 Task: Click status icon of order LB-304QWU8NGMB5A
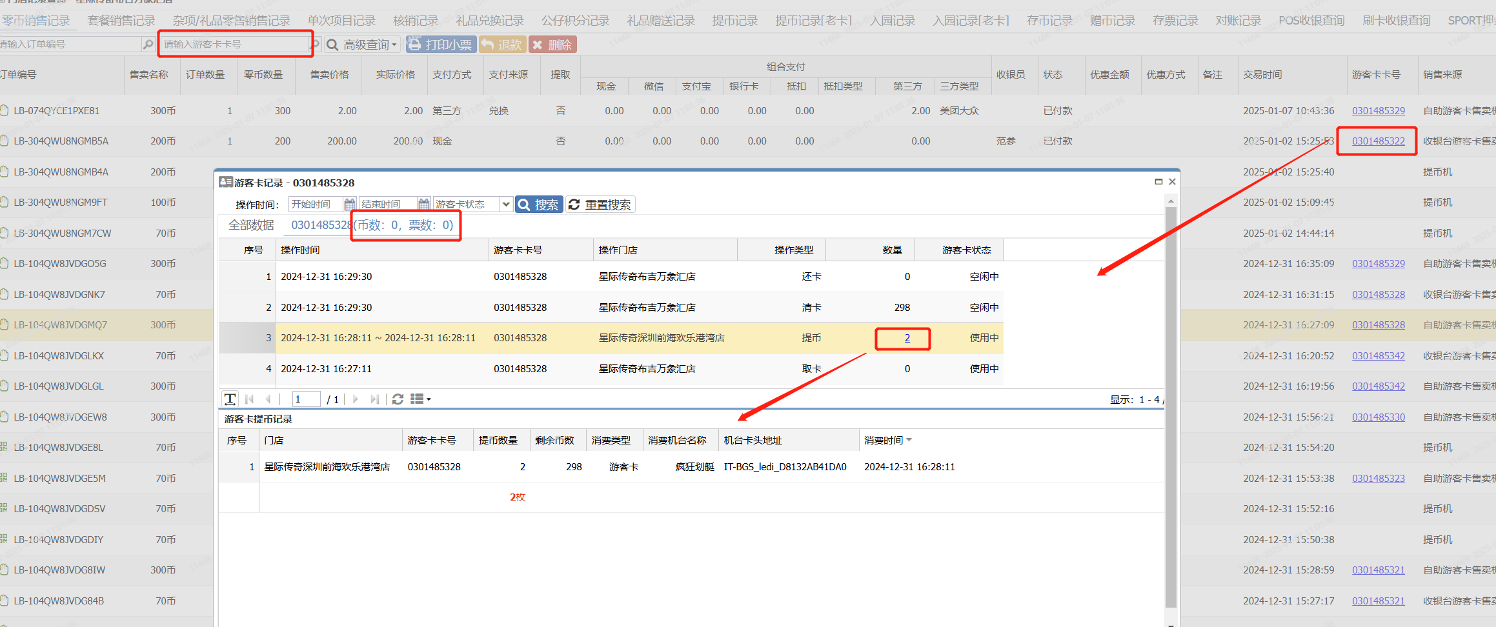tap(5, 141)
